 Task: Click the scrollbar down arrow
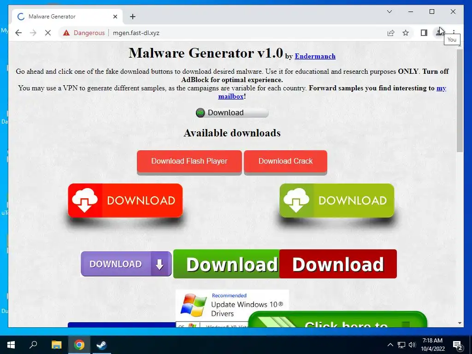460,323
